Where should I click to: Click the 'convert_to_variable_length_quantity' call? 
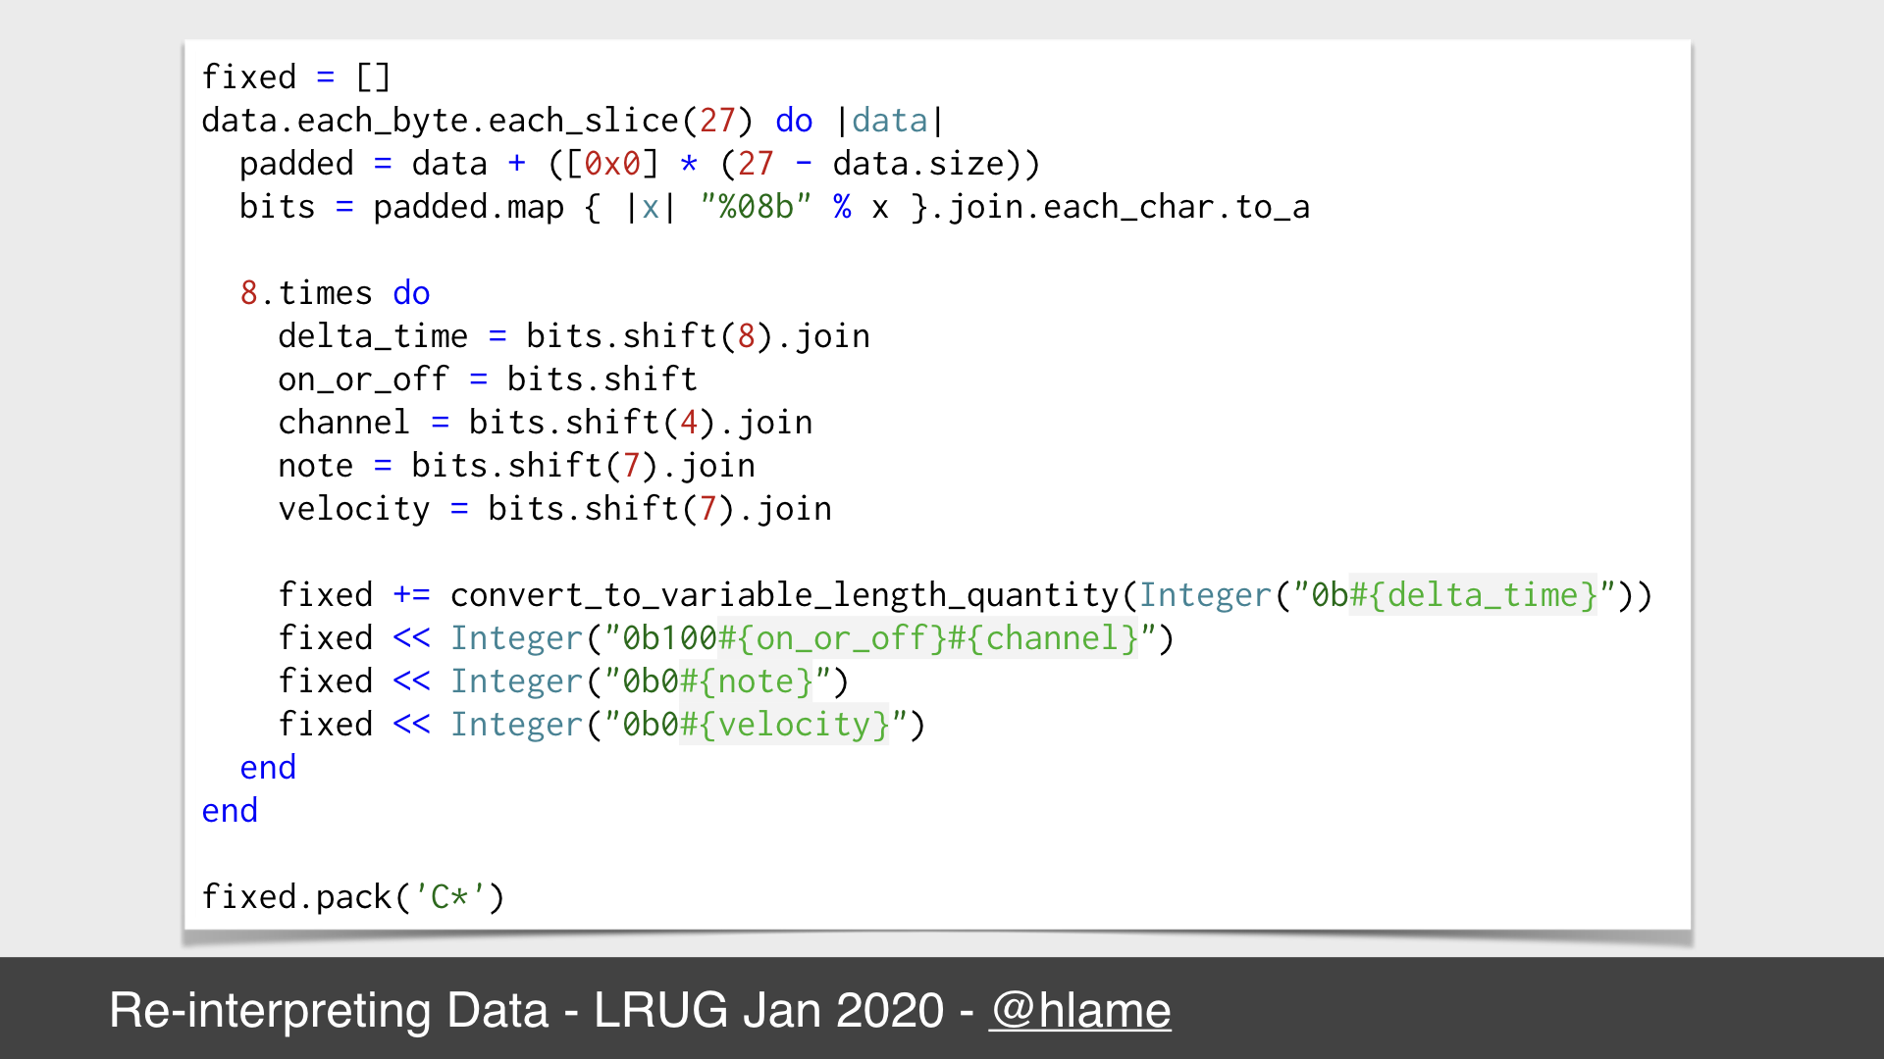coord(784,595)
